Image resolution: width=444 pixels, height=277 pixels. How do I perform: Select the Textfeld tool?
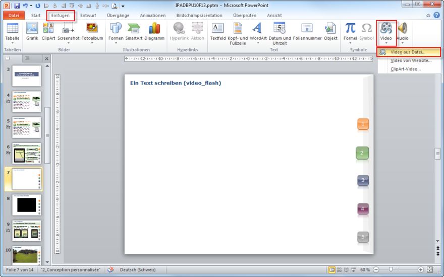(218, 32)
